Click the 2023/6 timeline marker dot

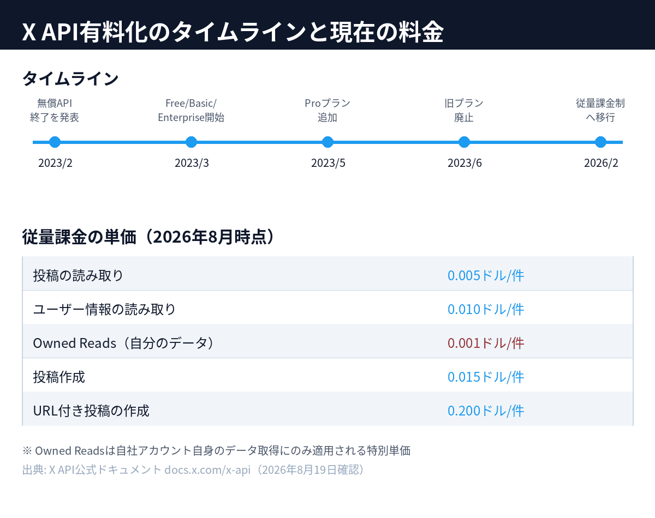click(464, 142)
